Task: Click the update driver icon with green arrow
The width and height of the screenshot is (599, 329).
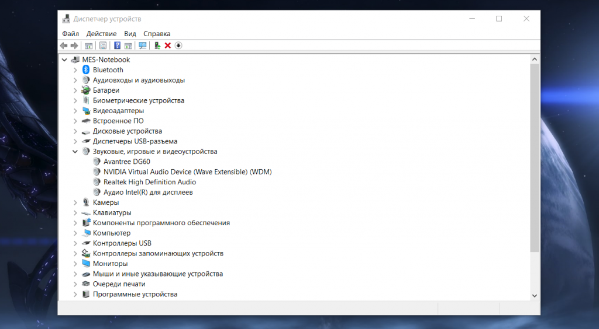Action: [157, 45]
